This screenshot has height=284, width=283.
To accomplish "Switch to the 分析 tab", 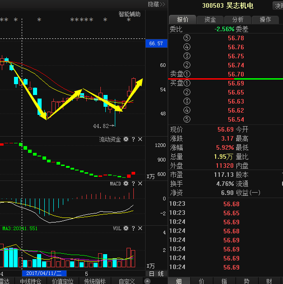I will (x=238, y=19).
